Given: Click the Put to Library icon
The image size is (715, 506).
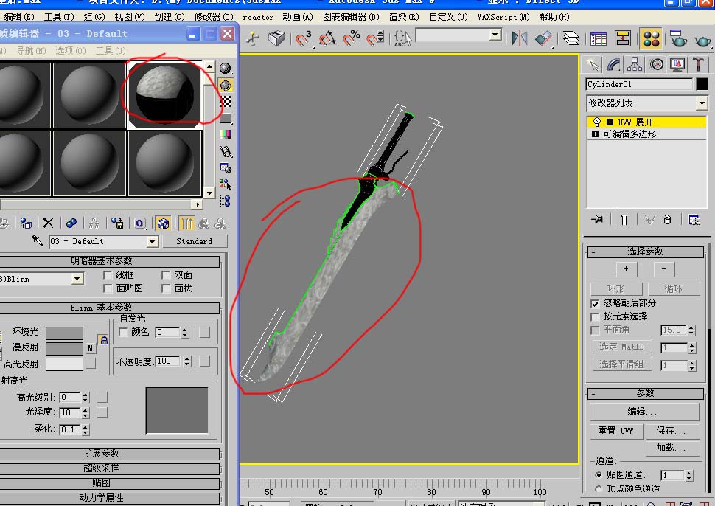Looking at the screenshot, I should point(117,223).
